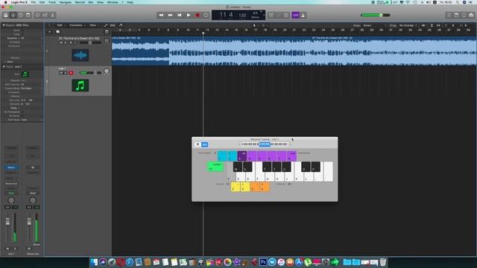Click the cyan pitch bend key 1

point(222,156)
